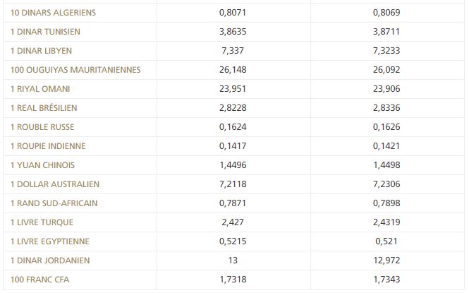Select the 1 Livre Turque label
The image size is (469, 293).
pyautogui.click(x=42, y=222)
